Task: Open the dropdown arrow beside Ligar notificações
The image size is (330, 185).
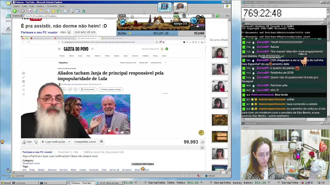Action: point(69,142)
